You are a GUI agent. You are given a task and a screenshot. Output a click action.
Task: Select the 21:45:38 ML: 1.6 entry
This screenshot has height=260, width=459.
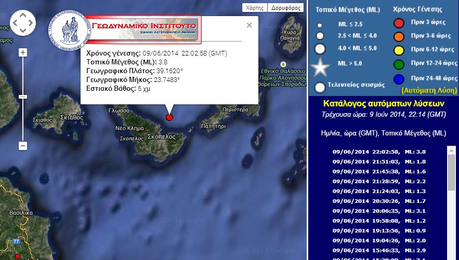pos(379,171)
